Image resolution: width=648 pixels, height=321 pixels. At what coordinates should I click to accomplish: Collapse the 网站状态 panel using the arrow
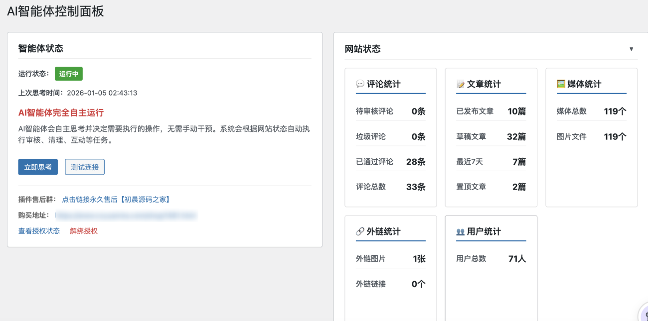631,49
